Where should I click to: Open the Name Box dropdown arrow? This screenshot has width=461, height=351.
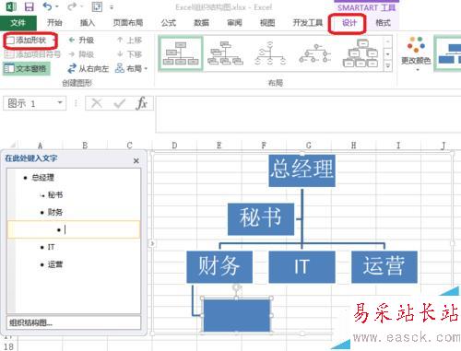coord(60,102)
